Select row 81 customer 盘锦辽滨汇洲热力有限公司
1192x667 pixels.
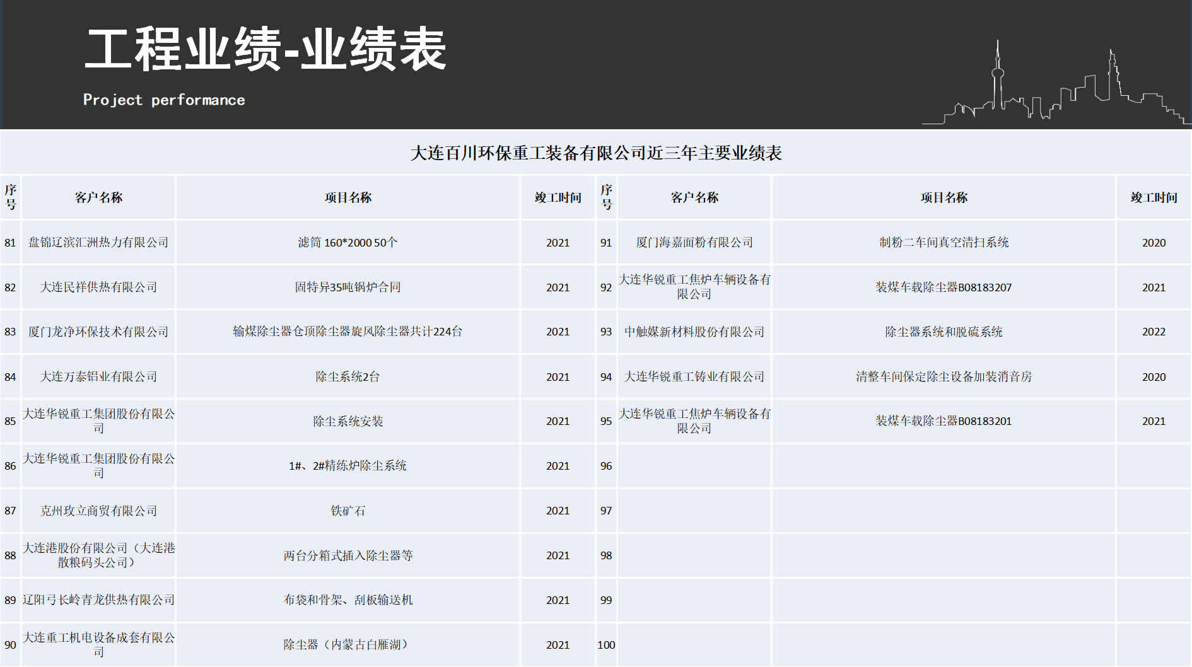pos(98,242)
